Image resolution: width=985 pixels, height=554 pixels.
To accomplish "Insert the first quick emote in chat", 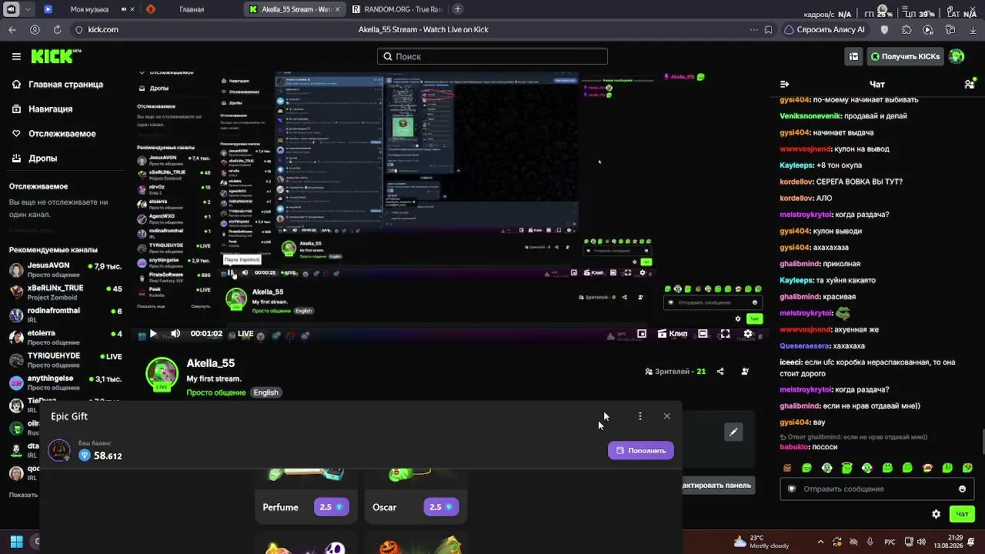I will coord(787,468).
